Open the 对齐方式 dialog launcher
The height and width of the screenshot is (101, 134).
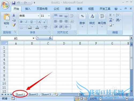tap(75, 32)
